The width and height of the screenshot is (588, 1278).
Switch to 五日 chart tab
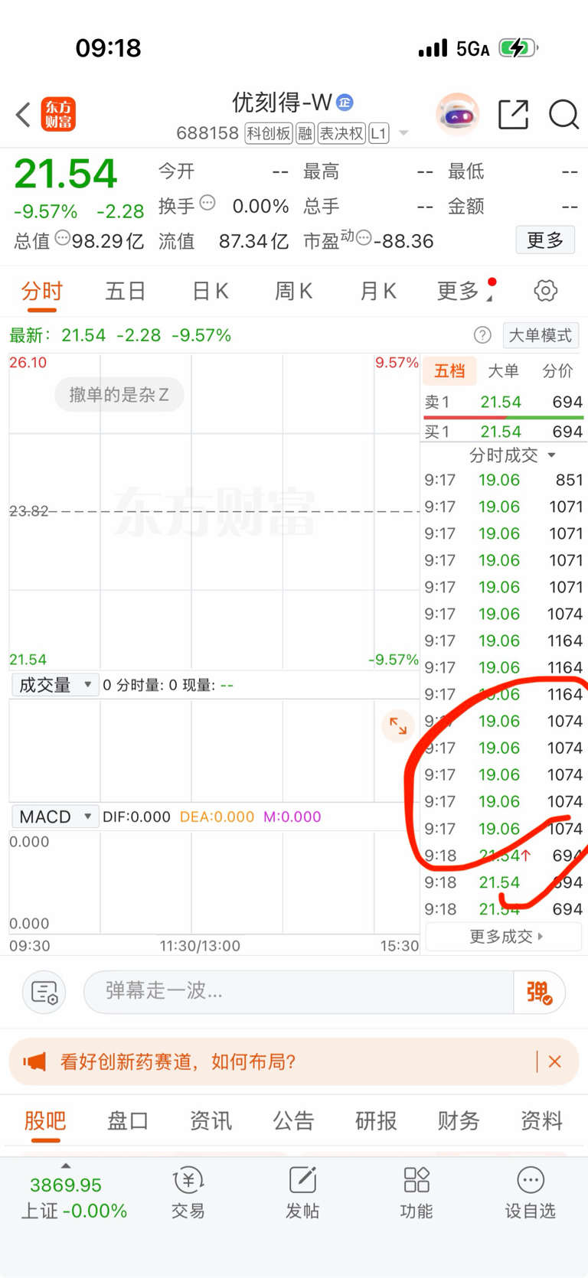126,292
